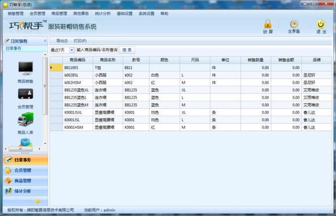Click sidebar horizontal scrollbar left arrow

point(6,148)
